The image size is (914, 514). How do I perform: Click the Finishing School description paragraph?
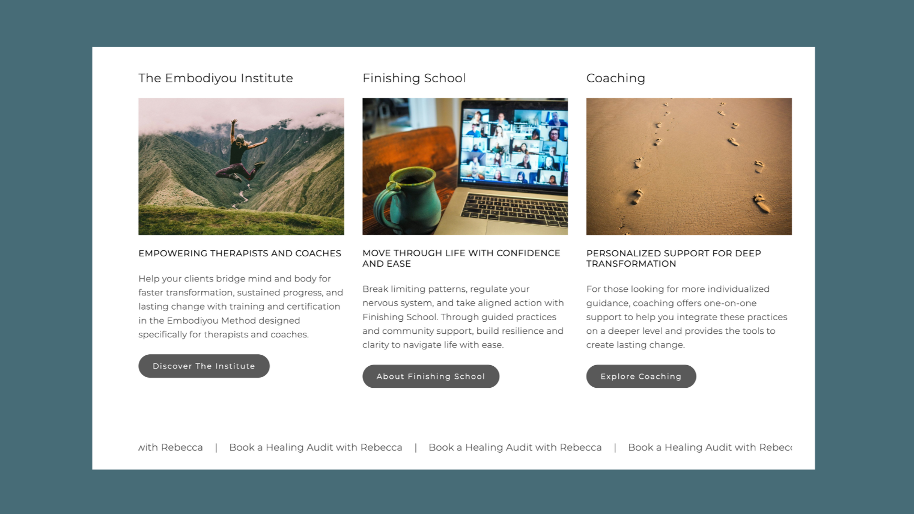coord(463,317)
